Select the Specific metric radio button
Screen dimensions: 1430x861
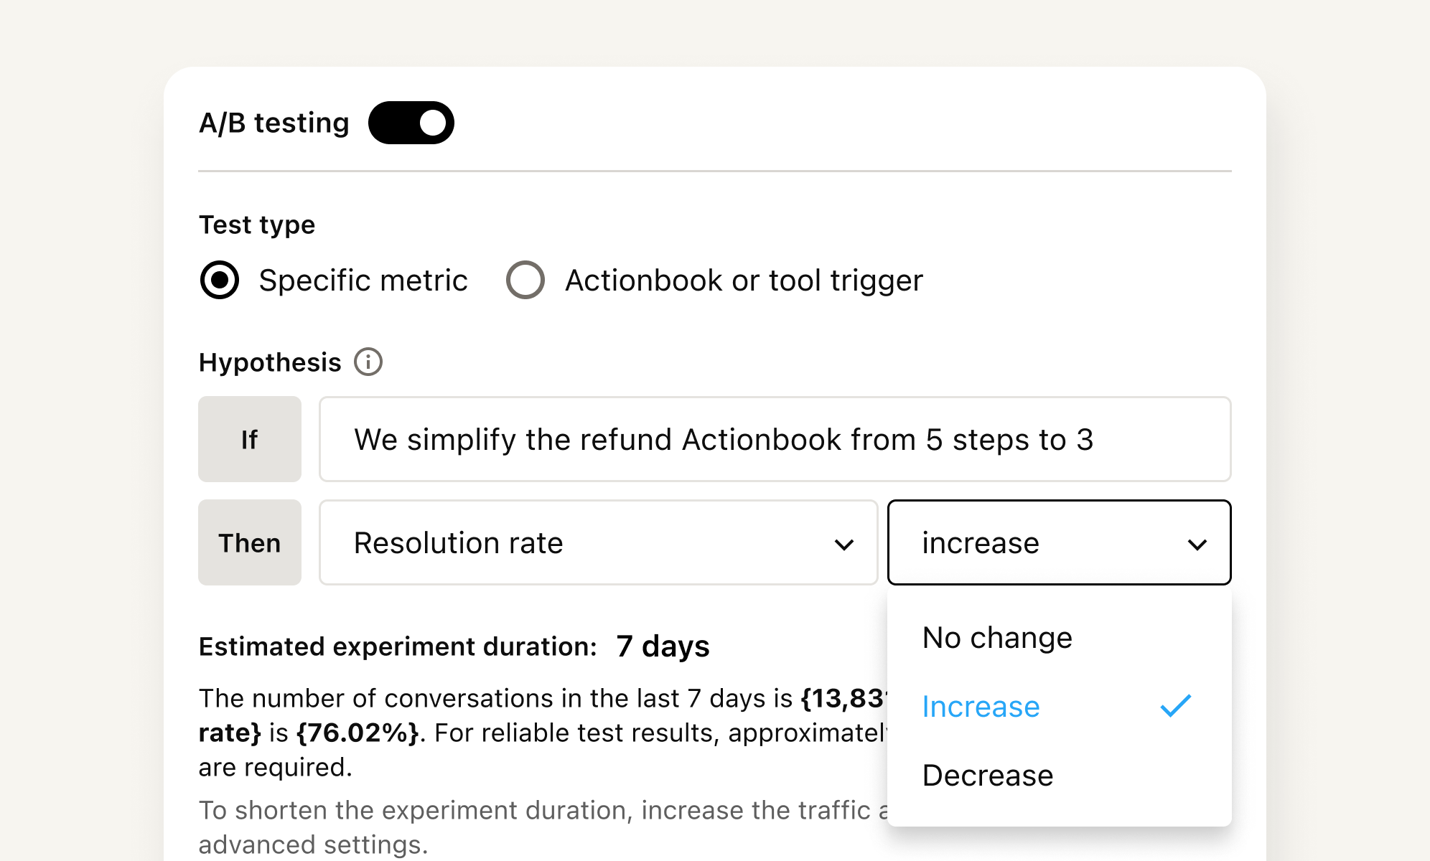220,280
